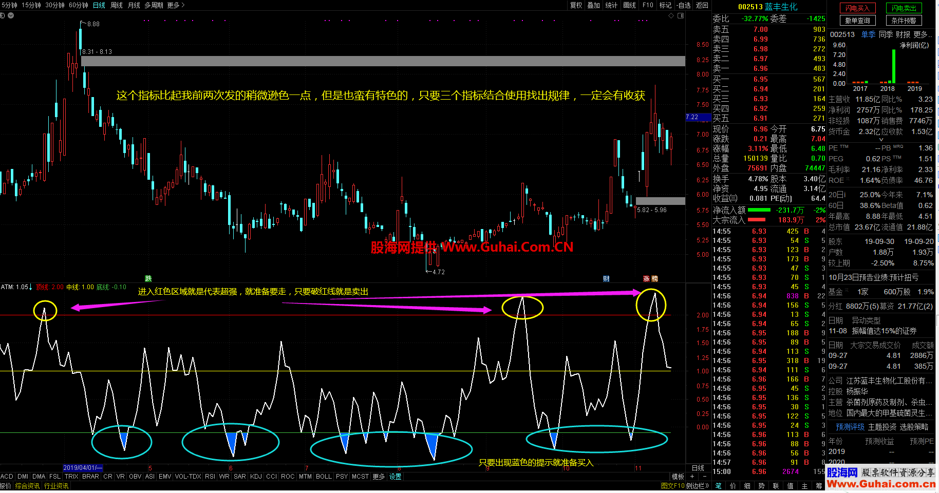
Task: Expand the 更多 timeframe list in the top bar
Action: [x=176, y=5]
